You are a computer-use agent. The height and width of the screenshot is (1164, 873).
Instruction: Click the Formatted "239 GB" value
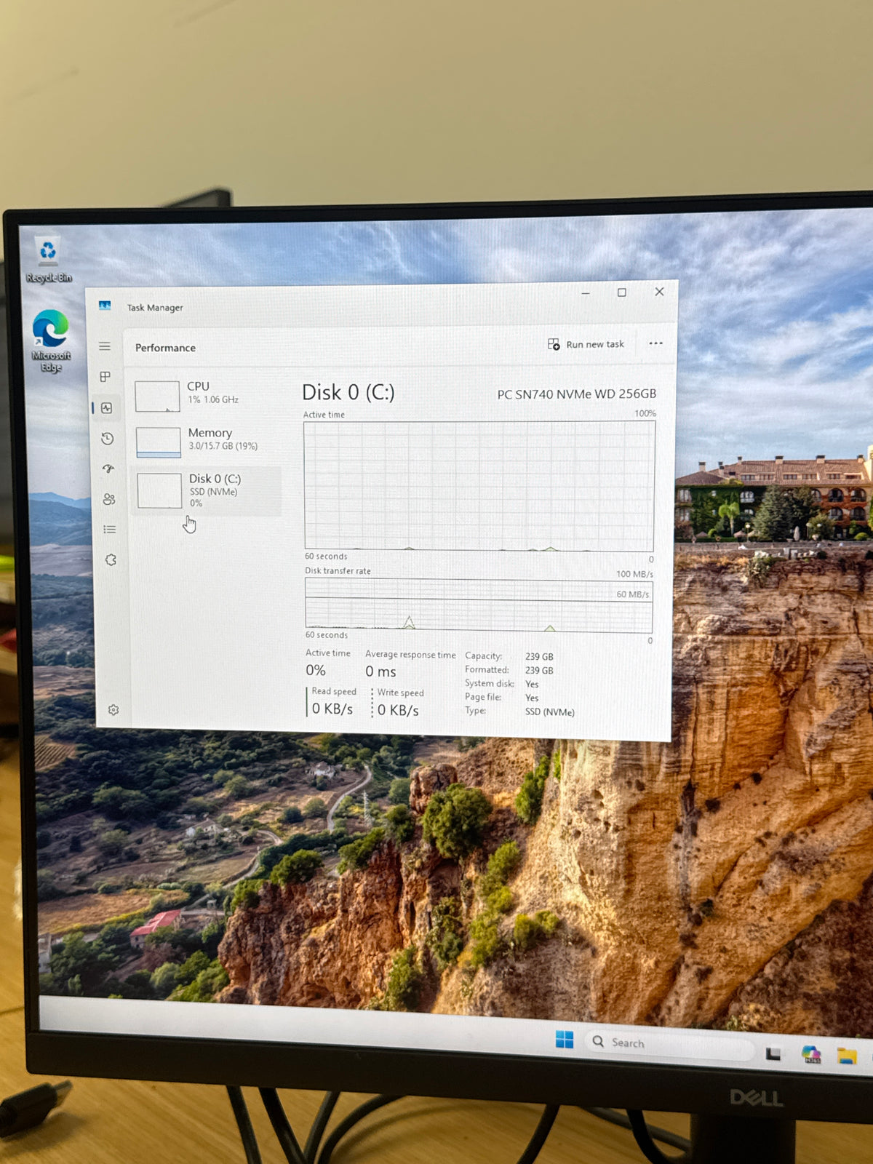(x=539, y=671)
